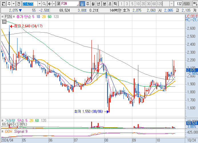Click the LC:33.87 indicator text
198x143 pixels.
pos(191,16)
